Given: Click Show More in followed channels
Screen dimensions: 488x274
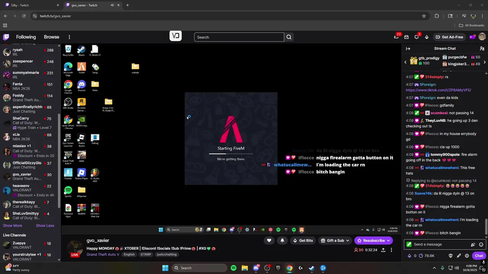Looking at the screenshot, I should click(x=13, y=226).
